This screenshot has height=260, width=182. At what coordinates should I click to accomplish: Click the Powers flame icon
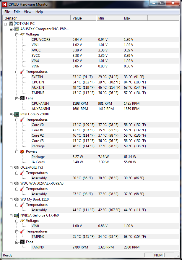tap(22, 151)
